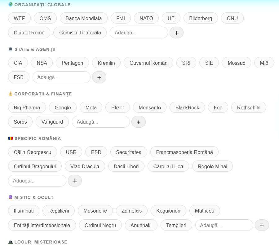Select the Templieri chip
The width and height of the screenshot is (279, 246).
pyautogui.click(x=176, y=225)
